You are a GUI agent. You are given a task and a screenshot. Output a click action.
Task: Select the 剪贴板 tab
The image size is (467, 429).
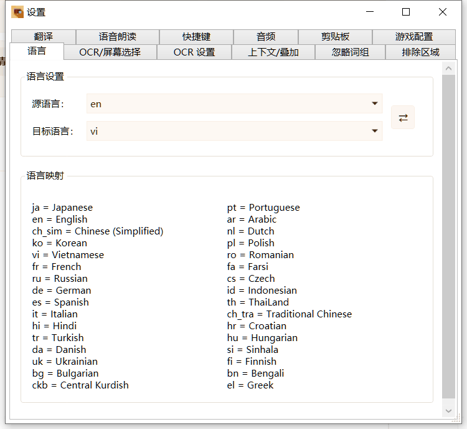[335, 37]
